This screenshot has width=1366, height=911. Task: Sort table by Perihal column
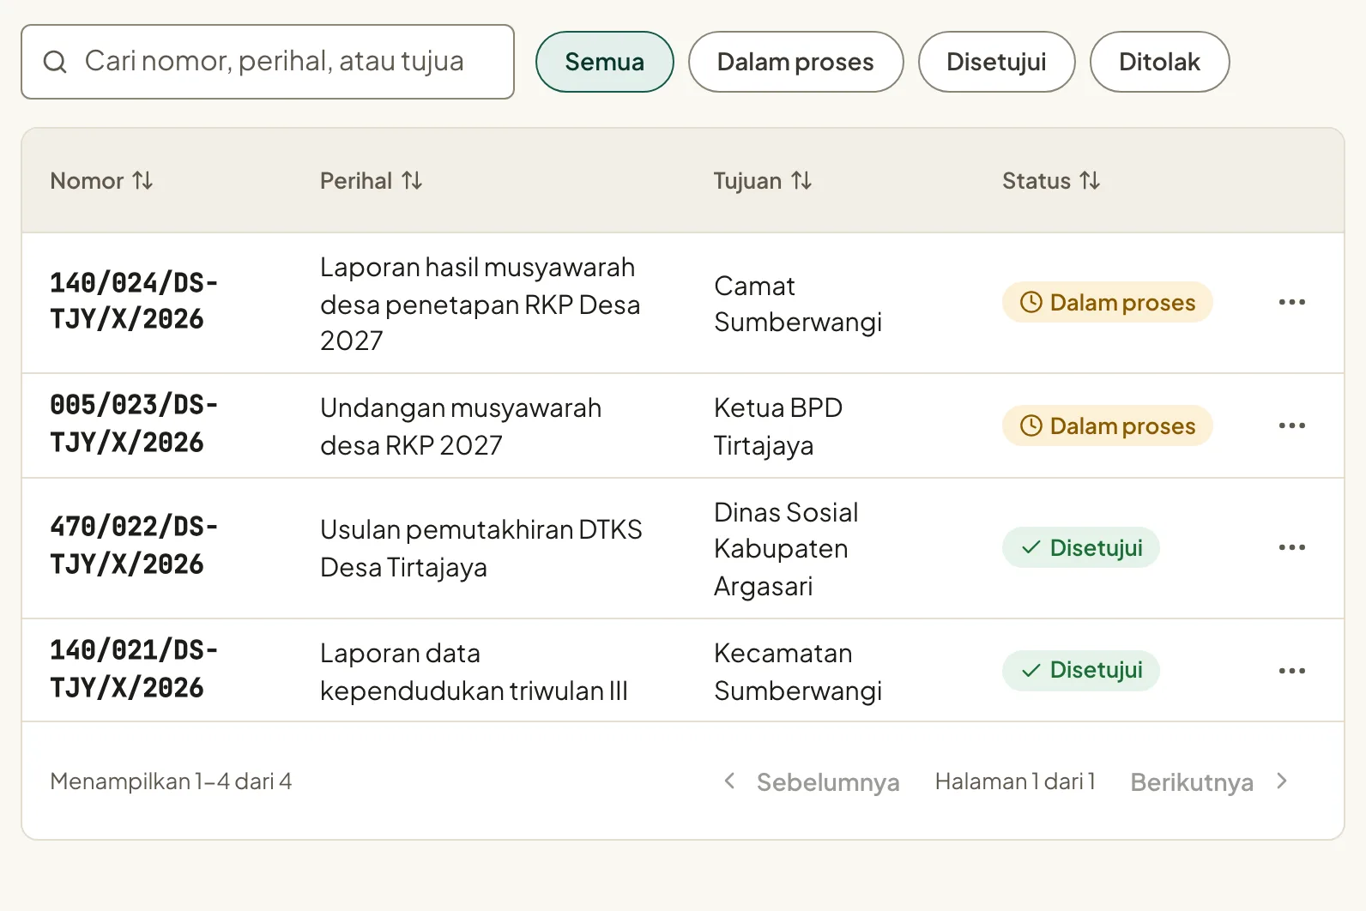point(372,181)
